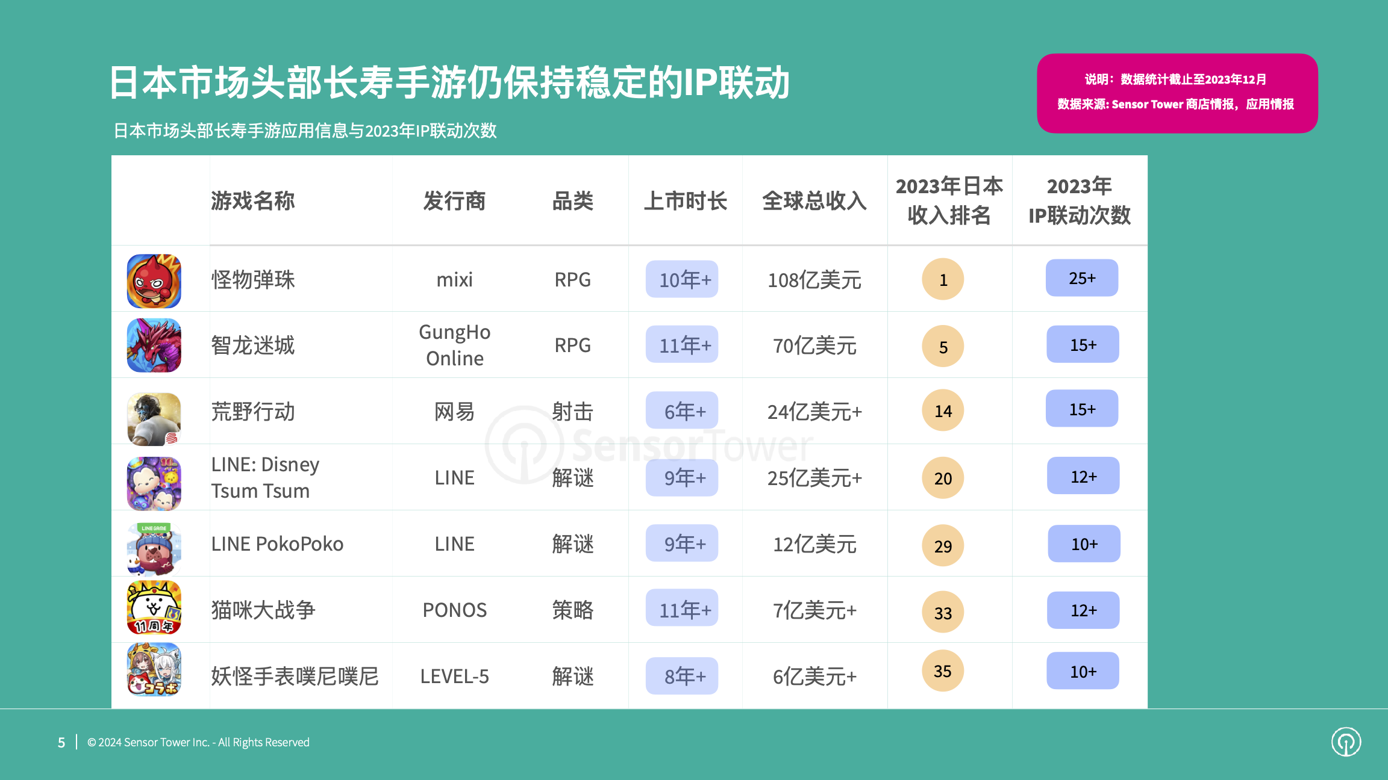Select the 游戏名称 column header

click(252, 201)
